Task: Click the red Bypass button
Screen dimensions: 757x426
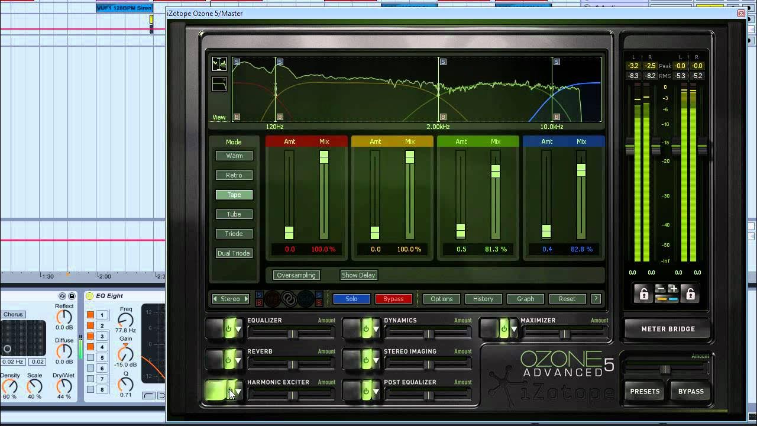Action: coord(393,299)
